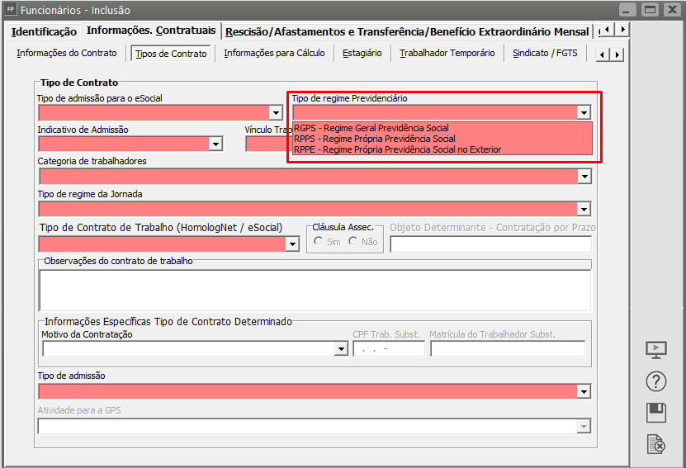Screen dimensions: 686x468
Task: Save record with floppy disk icon
Action: pyautogui.click(x=655, y=413)
